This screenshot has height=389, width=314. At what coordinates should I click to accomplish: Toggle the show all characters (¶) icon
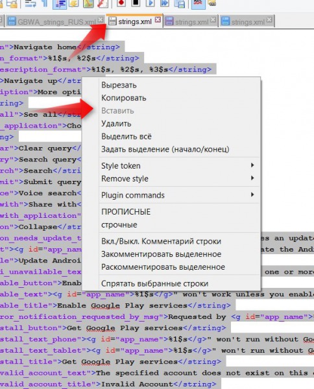(x=45, y=3)
